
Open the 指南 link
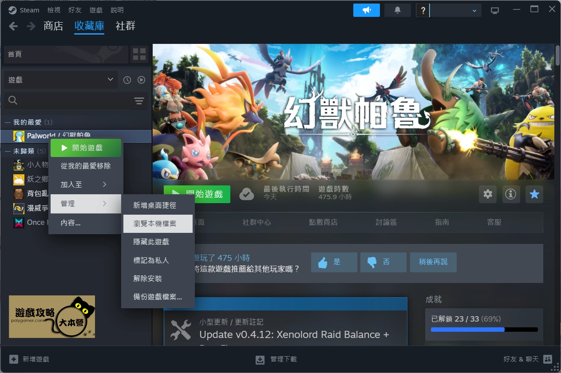pyautogui.click(x=442, y=222)
